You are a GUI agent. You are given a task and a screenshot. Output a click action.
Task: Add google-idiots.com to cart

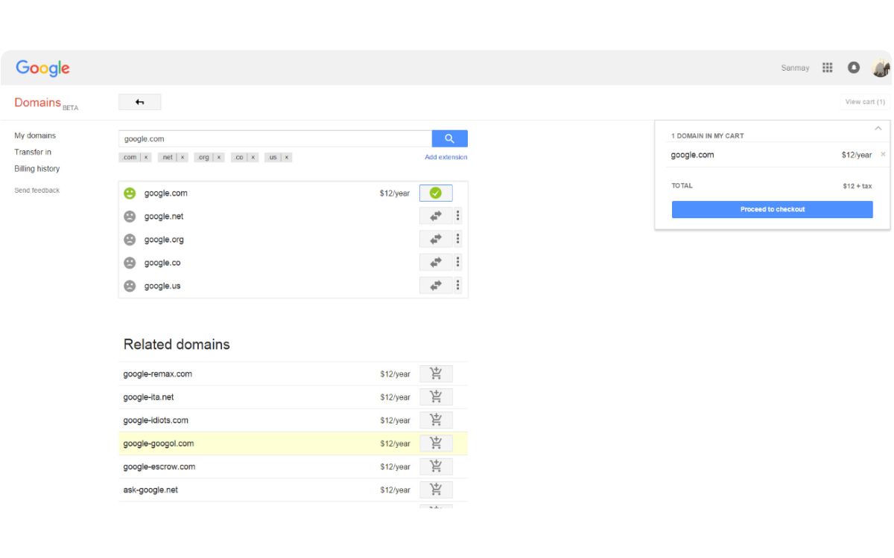coord(436,420)
